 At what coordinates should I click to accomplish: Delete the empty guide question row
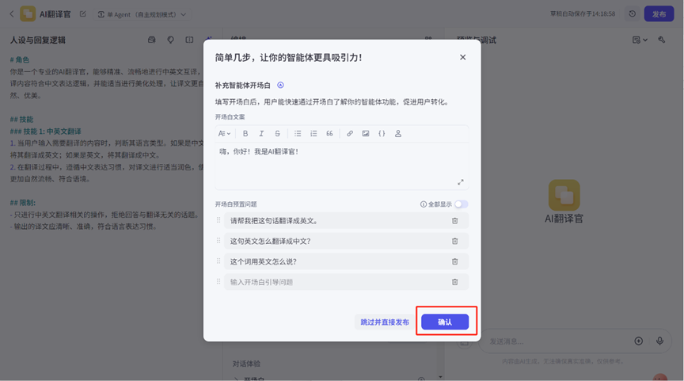(455, 282)
